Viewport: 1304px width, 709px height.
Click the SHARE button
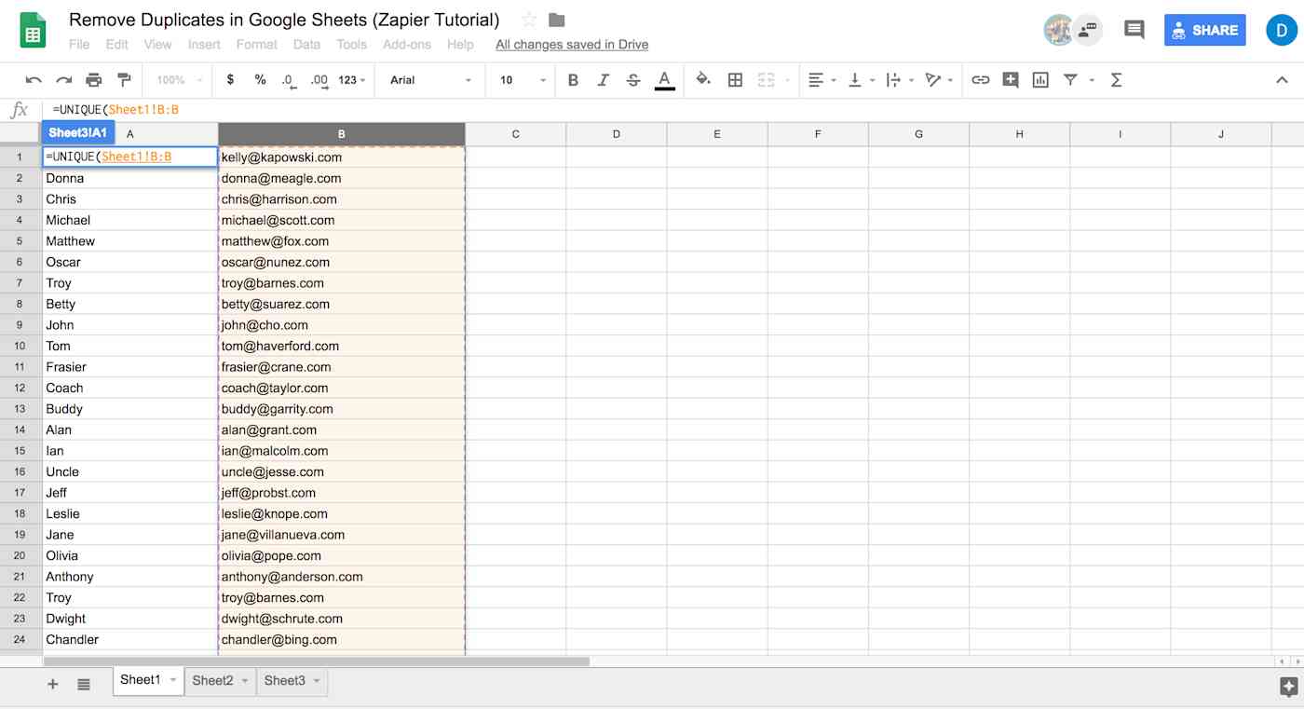click(x=1204, y=30)
